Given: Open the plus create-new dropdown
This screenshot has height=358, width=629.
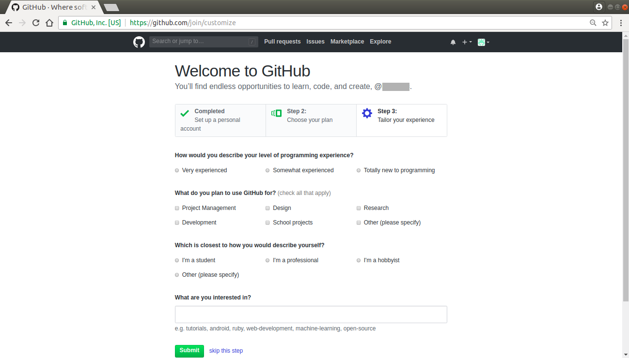Looking at the screenshot, I should (x=467, y=42).
